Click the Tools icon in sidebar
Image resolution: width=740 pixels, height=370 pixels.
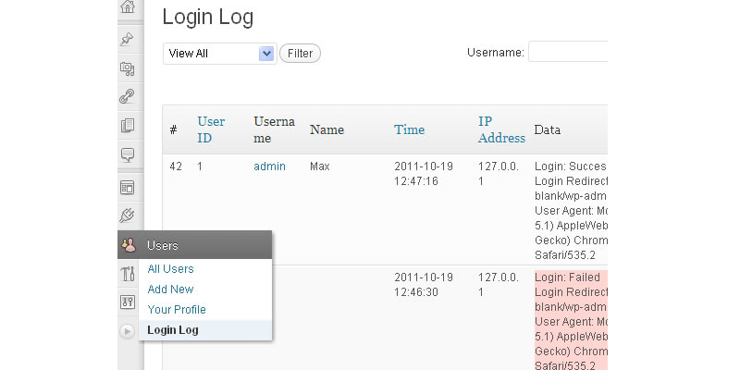tap(128, 274)
